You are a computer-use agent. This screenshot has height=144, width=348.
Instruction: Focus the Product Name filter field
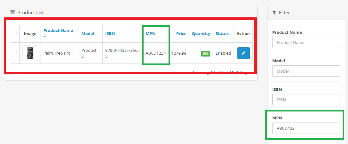click(x=306, y=42)
